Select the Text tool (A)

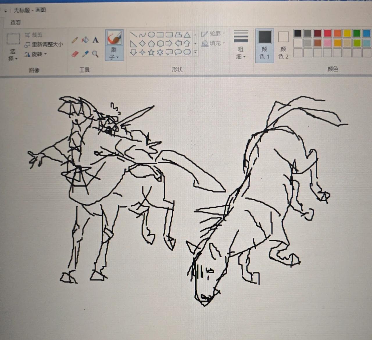point(95,40)
